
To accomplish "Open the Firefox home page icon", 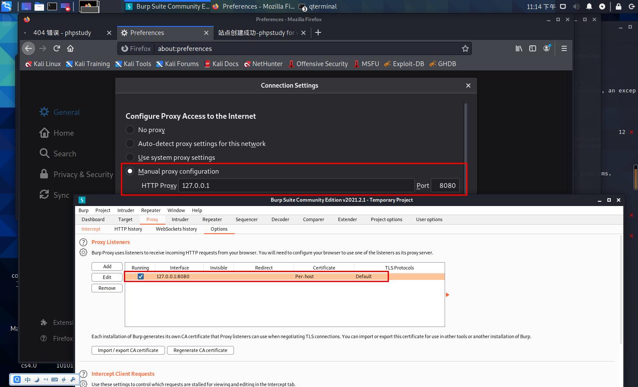I will [x=70, y=48].
